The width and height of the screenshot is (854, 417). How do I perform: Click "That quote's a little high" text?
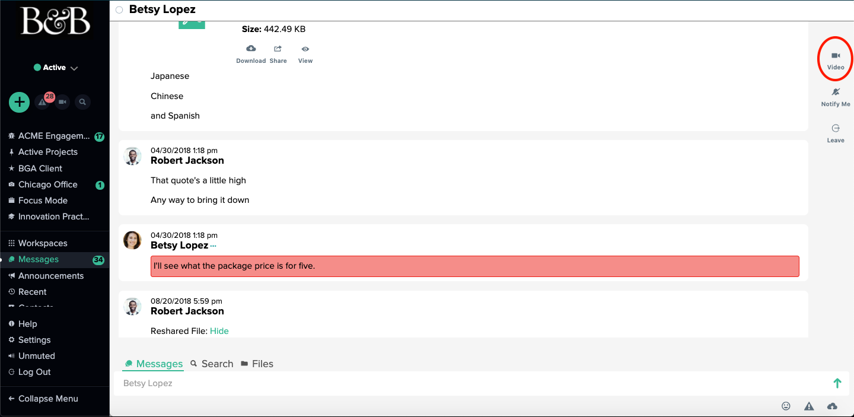point(198,180)
